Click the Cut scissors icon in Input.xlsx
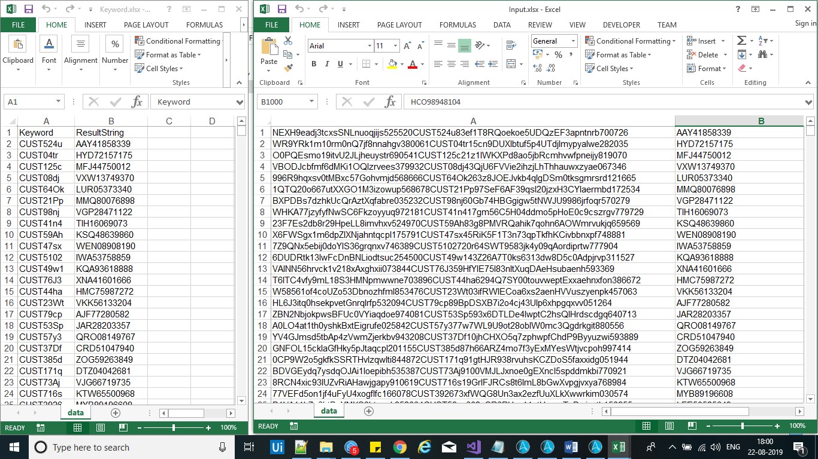Image resolution: width=818 pixels, height=459 pixels. (288, 41)
